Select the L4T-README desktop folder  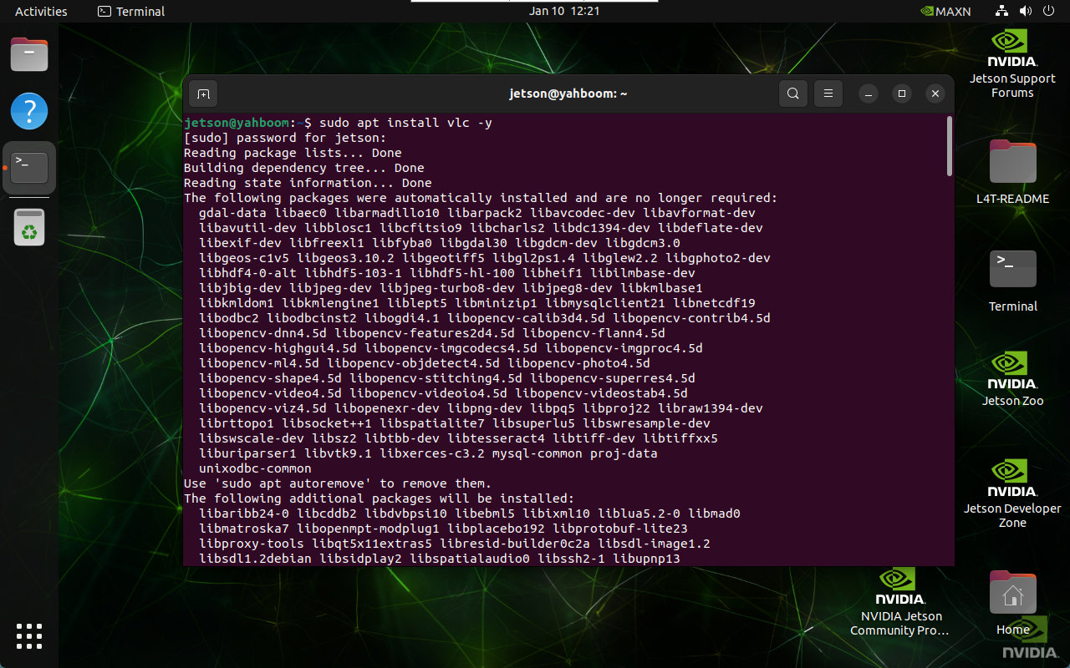1012,171
